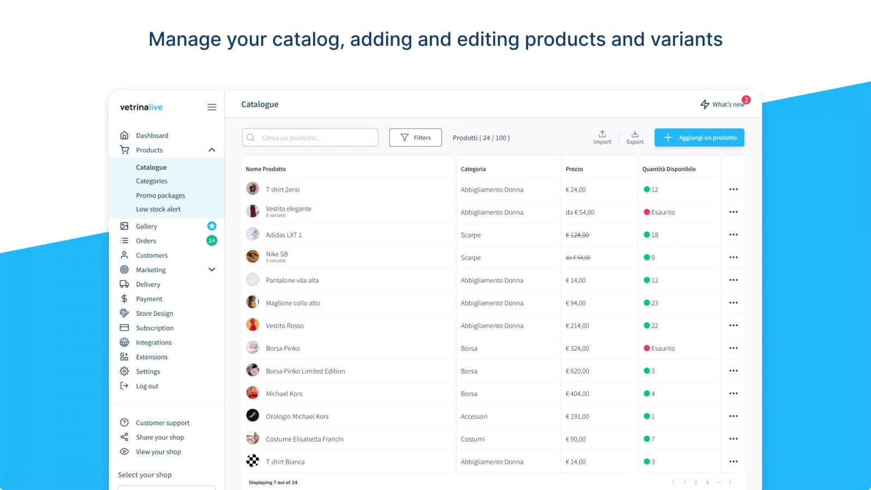Click the What's new lightning bolt icon
871x490 pixels.
pyautogui.click(x=704, y=104)
